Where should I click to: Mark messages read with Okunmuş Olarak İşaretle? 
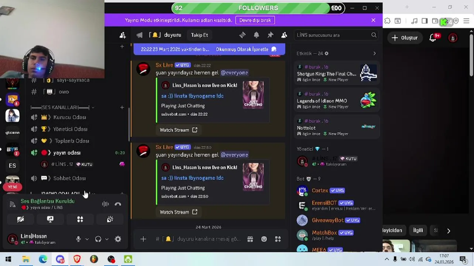[x=247, y=49]
